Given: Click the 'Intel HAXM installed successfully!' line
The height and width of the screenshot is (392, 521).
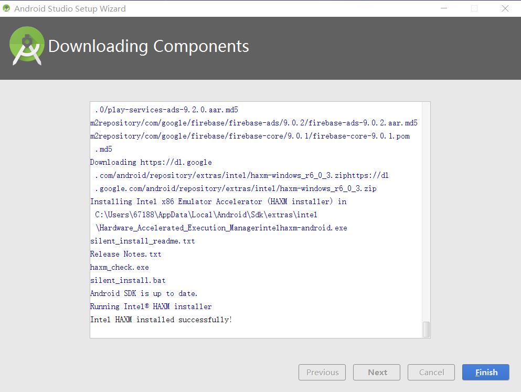Looking at the screenshot, I should tap(161, 320).
